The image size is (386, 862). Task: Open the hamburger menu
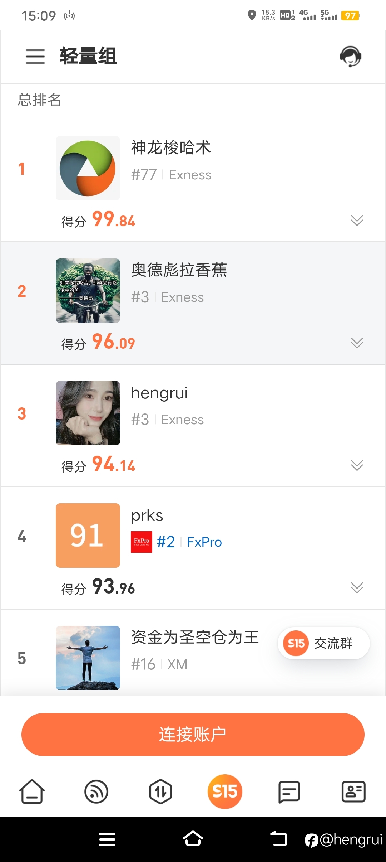click(35, 57)
